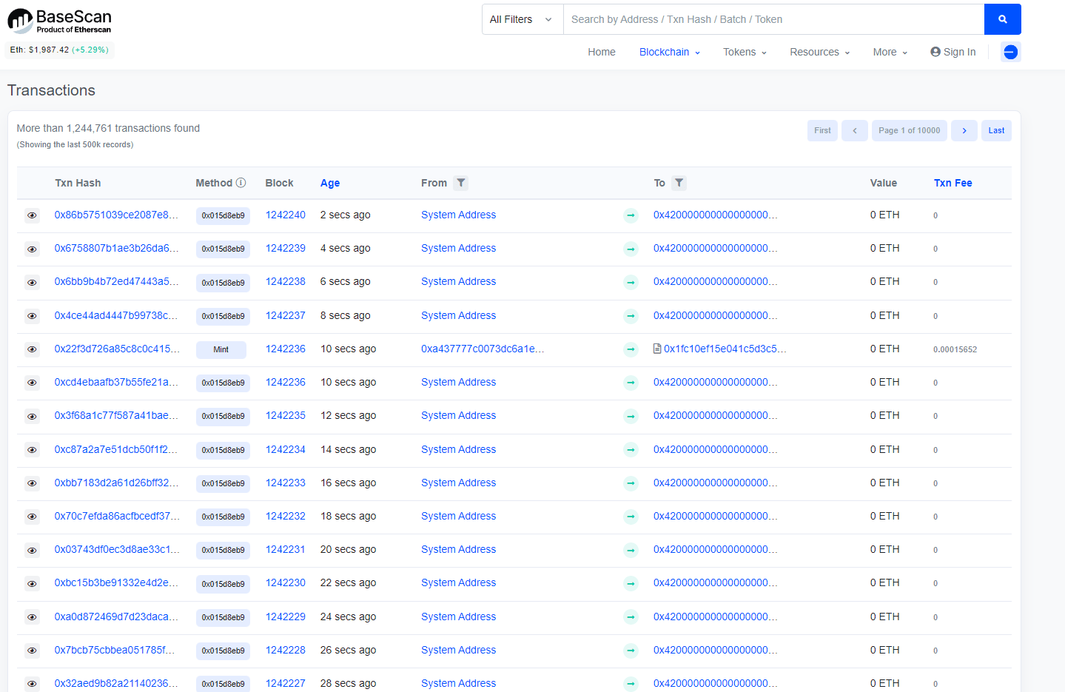
Task: Open System Address in row 0xa0d872469d7d23daca
Action: coord(458,617)
